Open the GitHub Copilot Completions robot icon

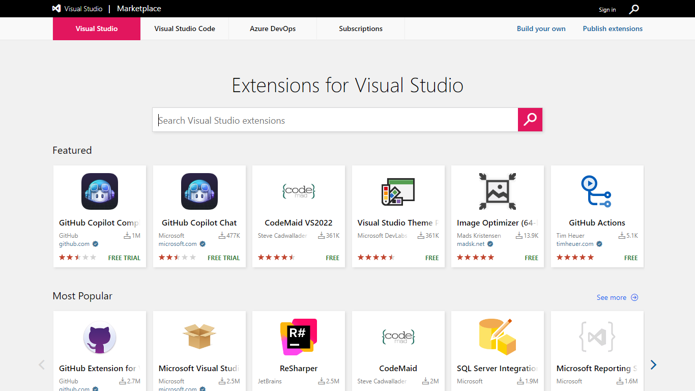100,191
